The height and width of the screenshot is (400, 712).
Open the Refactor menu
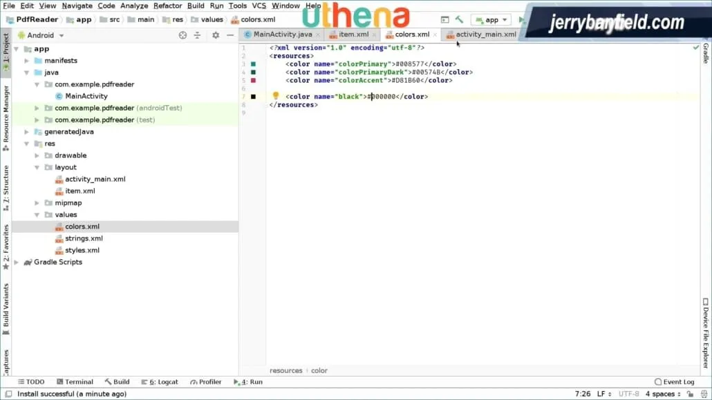167,6
